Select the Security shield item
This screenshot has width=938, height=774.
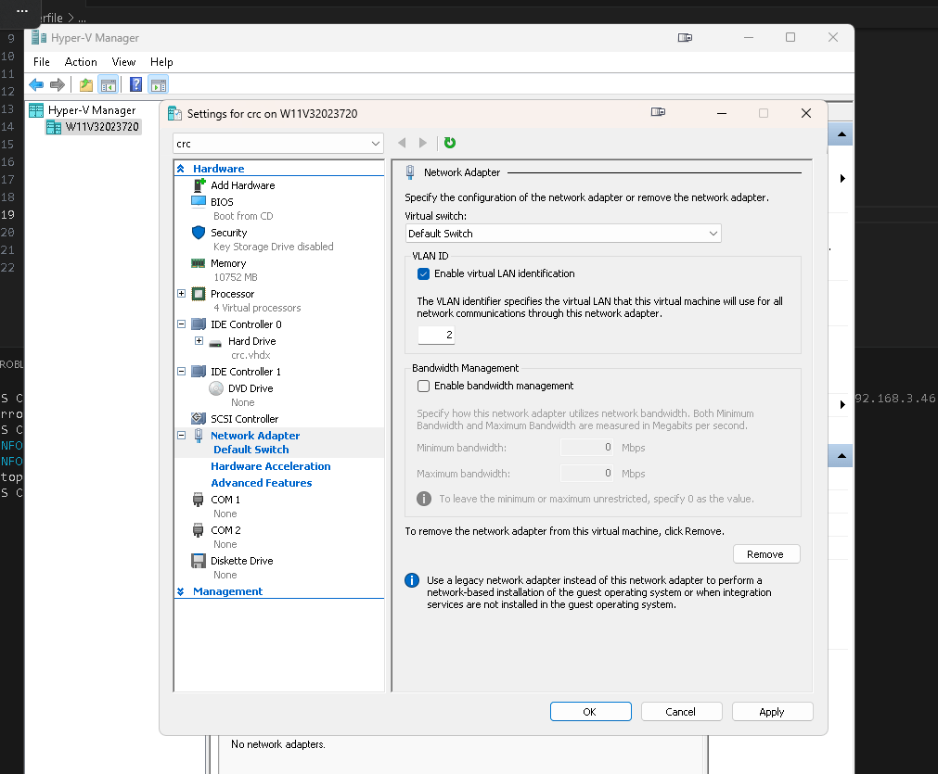228,233
